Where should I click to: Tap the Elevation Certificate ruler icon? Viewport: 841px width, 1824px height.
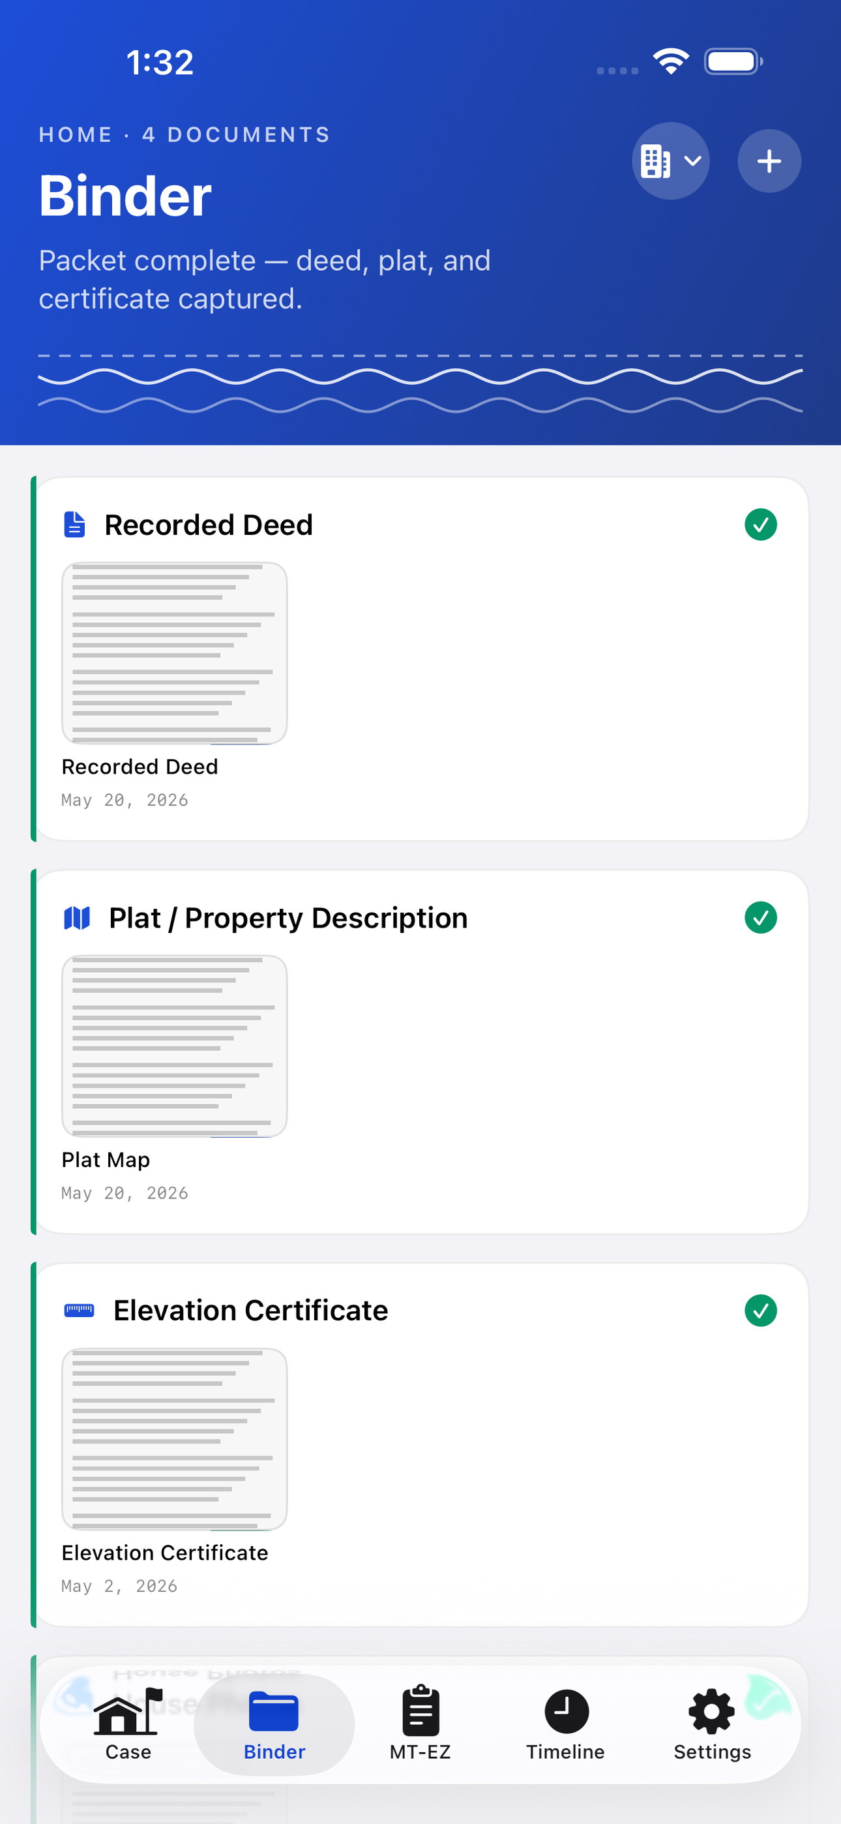point(79,1310)
